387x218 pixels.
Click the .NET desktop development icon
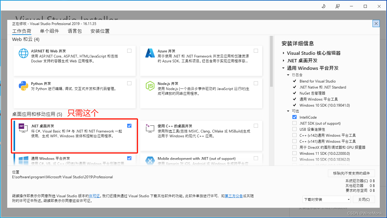pos(23,129)
